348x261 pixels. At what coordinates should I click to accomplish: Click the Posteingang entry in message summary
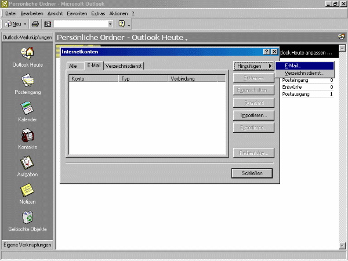[295, 80]
